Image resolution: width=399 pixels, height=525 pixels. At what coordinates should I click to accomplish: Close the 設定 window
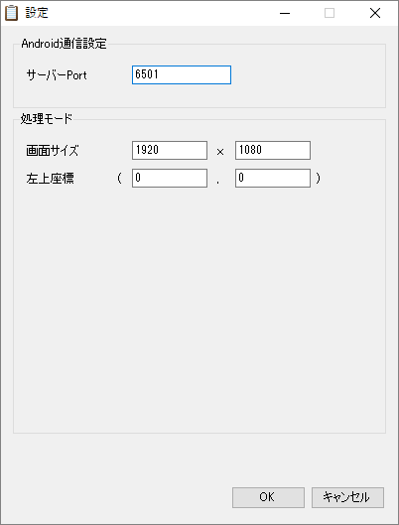click(375, 13)
